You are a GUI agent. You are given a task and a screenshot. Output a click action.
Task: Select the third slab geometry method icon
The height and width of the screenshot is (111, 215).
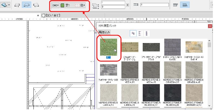pos(36,5)
